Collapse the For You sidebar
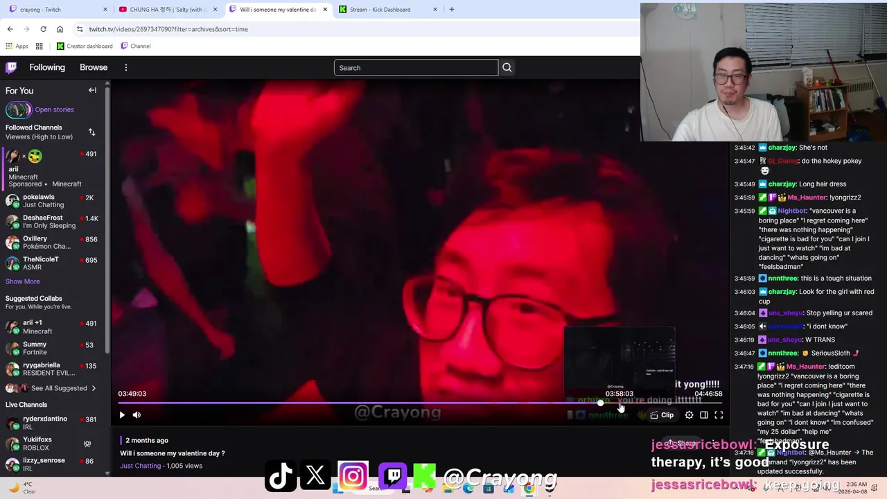This screenshot has width=887, height=499. pos(92,90)
